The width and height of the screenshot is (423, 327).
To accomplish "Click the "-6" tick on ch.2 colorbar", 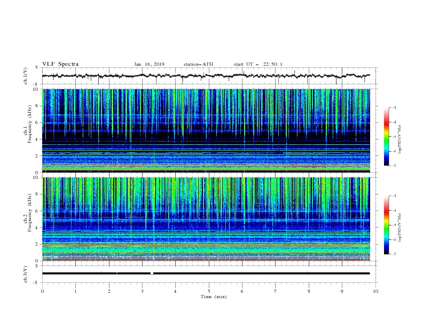I will (394, 239).
